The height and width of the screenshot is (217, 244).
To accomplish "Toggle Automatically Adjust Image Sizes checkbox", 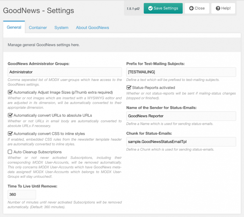I will [10, 92].
